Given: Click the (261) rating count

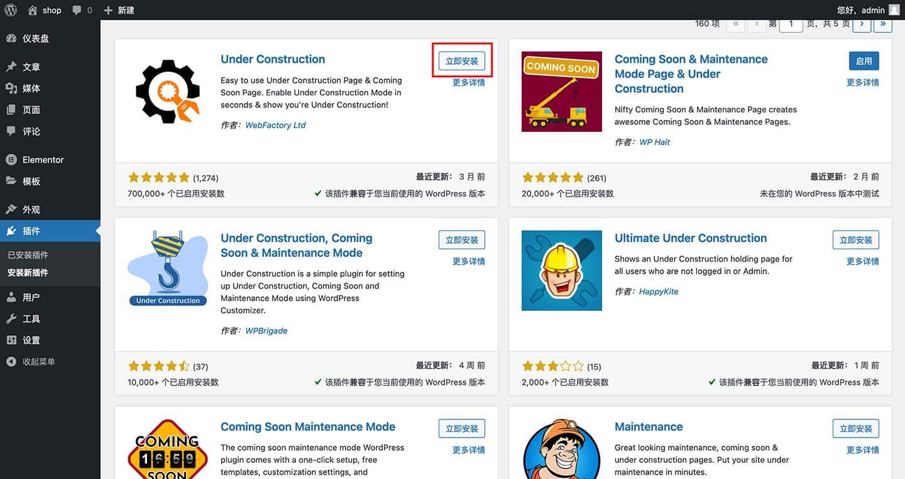Looking at the screenshot, I should point(596,178).
